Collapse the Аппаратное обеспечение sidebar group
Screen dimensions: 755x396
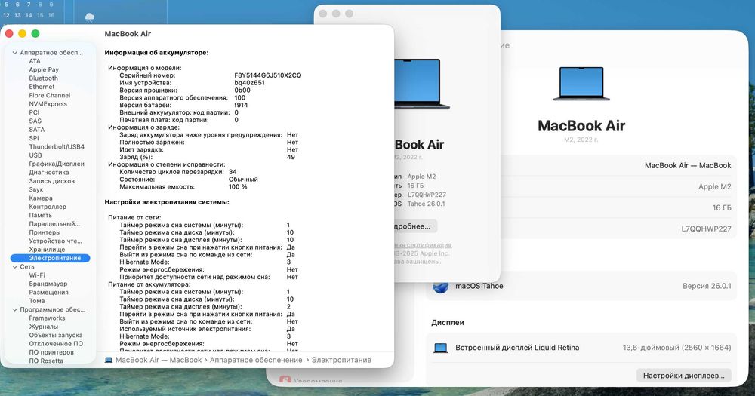[14, 53]
